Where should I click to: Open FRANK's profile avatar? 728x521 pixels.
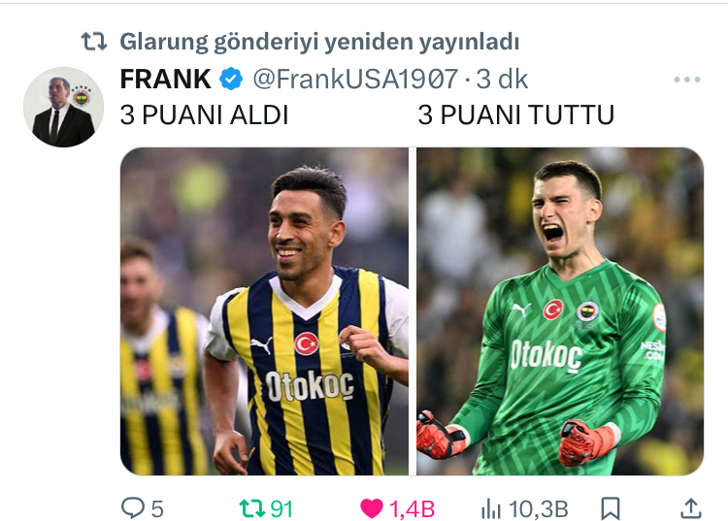click(64, 107)
